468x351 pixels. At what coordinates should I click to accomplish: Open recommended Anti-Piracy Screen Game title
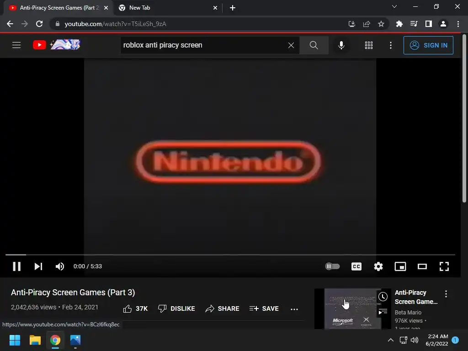click(416, 297)
